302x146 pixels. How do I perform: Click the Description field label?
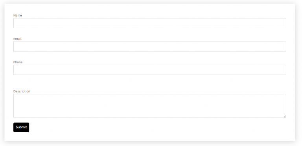[22, 91]
